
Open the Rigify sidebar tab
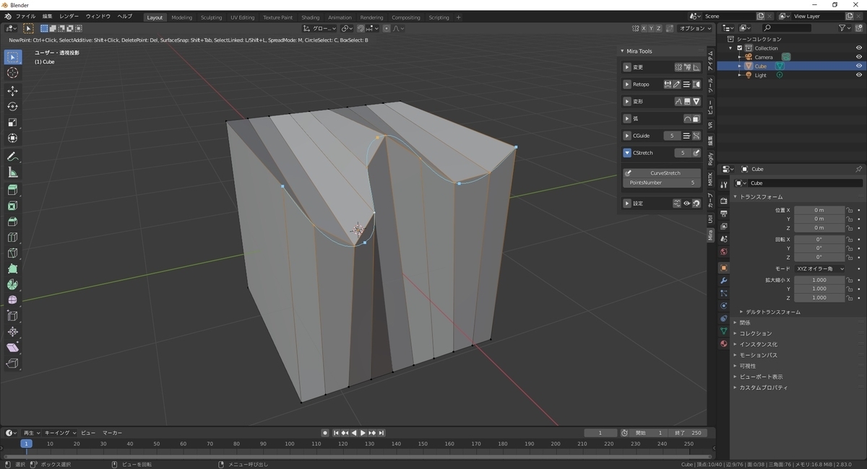(x=710, y=159)
